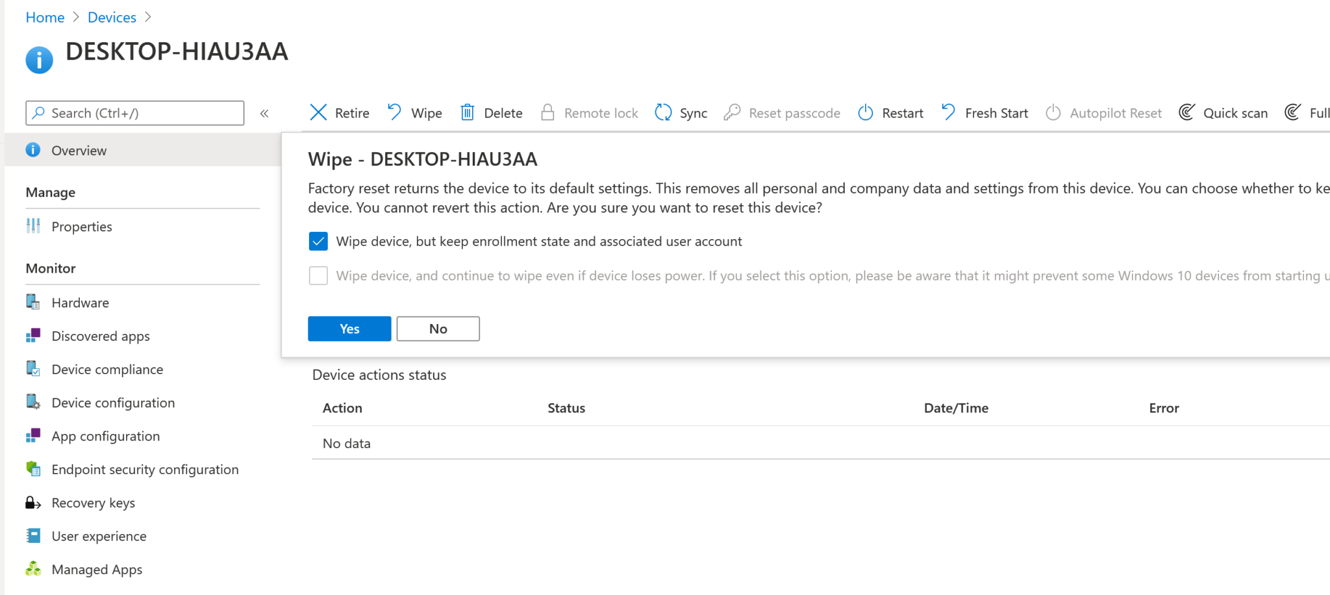1330x595 pixels.
Task: Open Endpoint security configuration
Action: pos(145,469)
